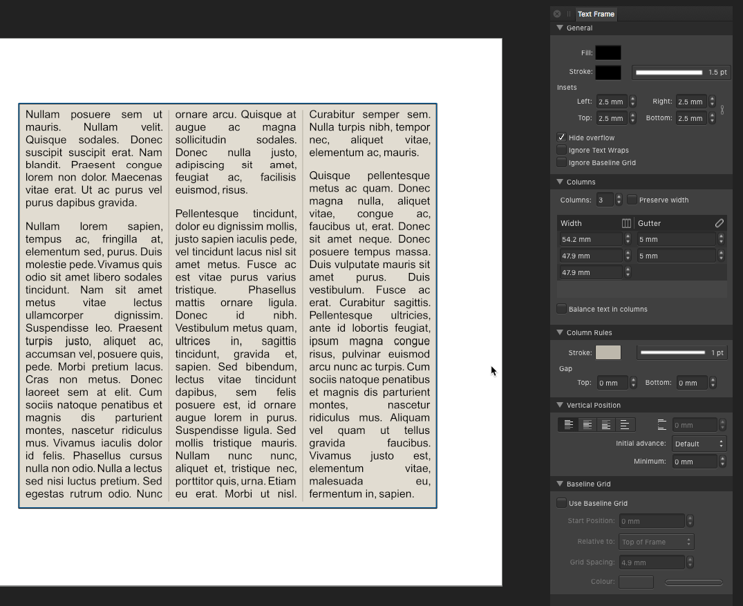
Task: Enable Ignore Text Wraps
Action: coord(562,150)
